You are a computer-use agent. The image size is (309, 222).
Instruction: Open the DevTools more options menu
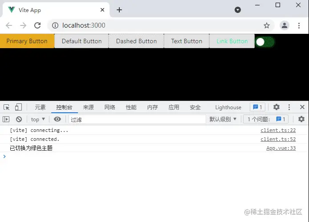tap(289, 107)
